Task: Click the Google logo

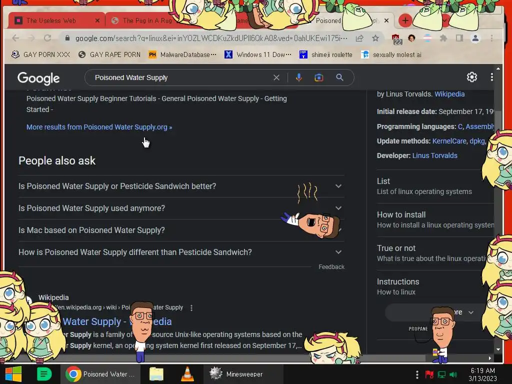Action: click(x=38, y=78)
